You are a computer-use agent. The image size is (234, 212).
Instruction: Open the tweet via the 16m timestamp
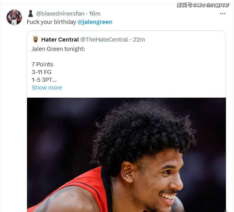94,14
